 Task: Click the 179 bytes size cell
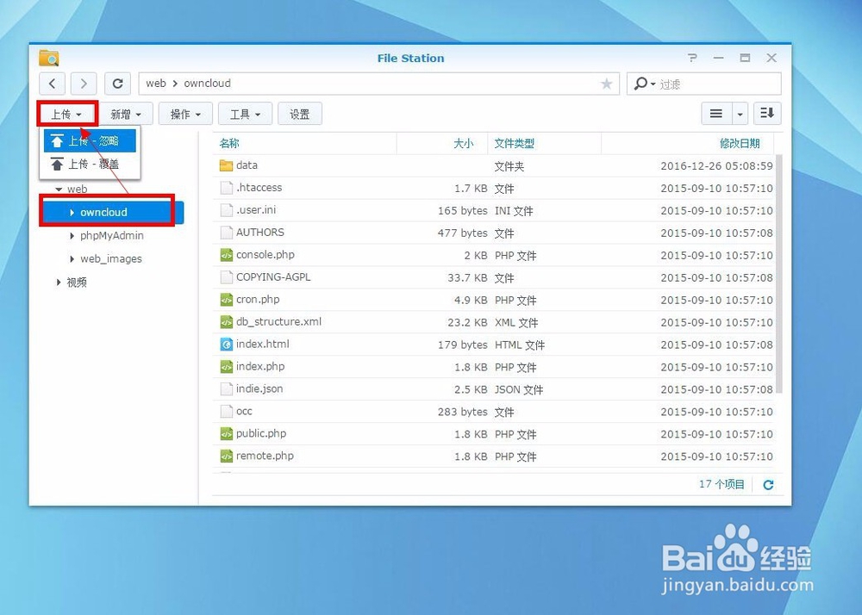coord(462,345)
